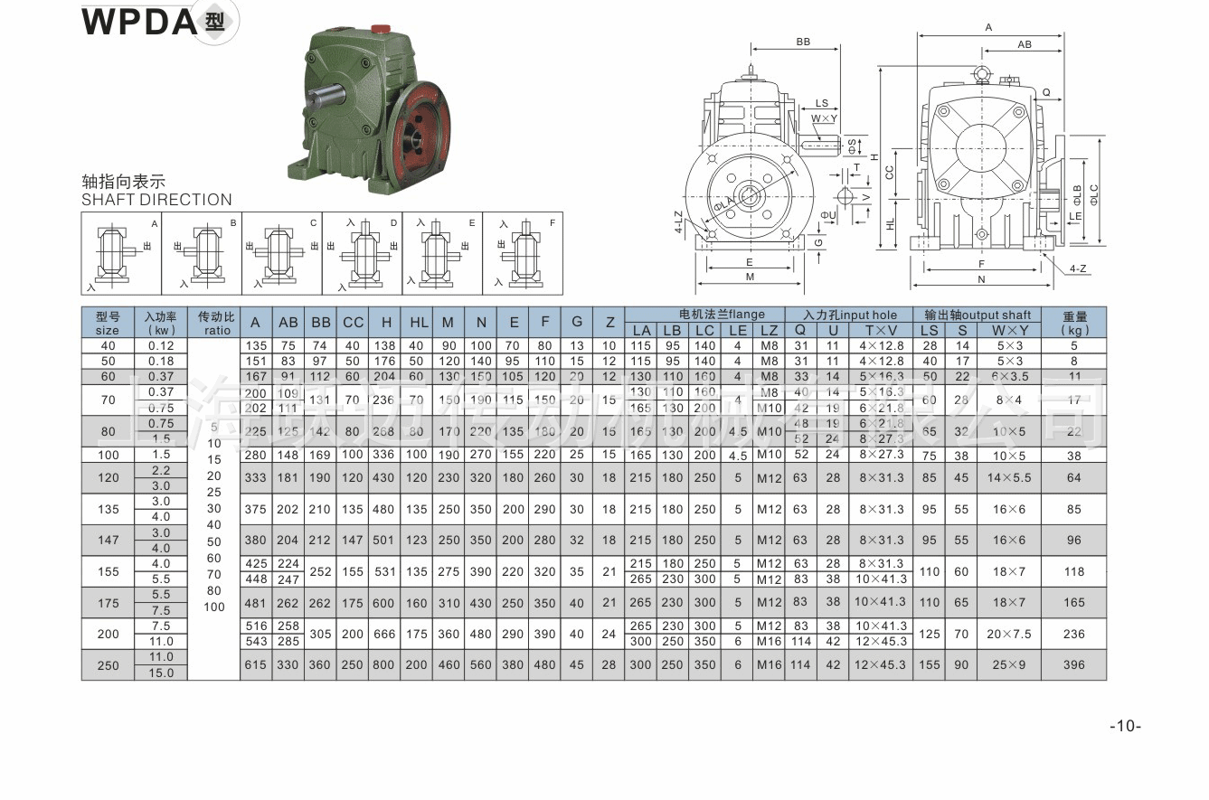Click the W×Y value 20×7.5
This screenshot has width=1209, height=800.
[x=1010, y=634]
